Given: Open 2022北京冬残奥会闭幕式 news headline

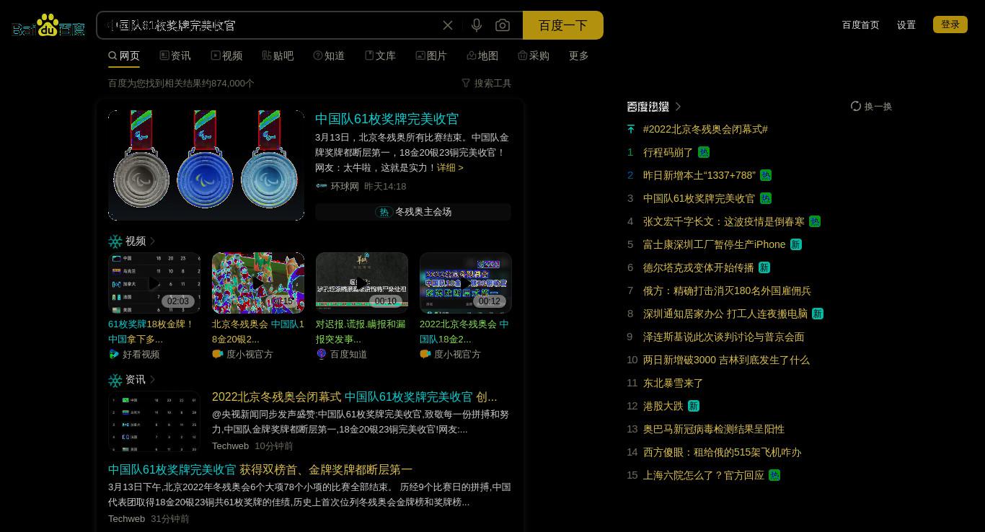Looking at the screenshot, I should [x=354, y=397].
